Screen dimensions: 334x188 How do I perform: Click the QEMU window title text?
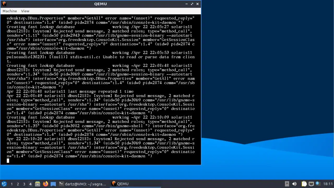(x=100, y=4)
